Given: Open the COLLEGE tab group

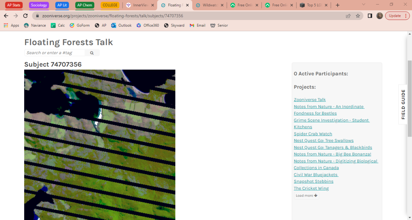Looking at the screenshot, I should 110,5.
